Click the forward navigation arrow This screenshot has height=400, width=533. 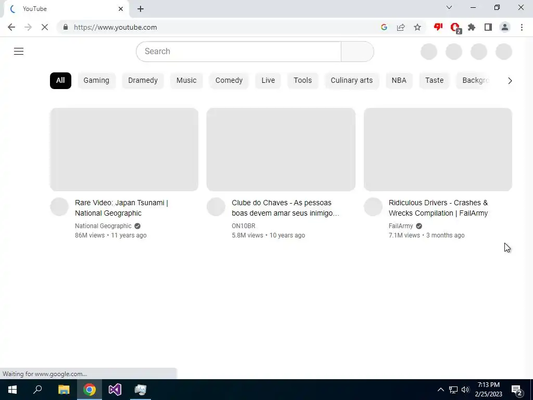coord(28,27)
